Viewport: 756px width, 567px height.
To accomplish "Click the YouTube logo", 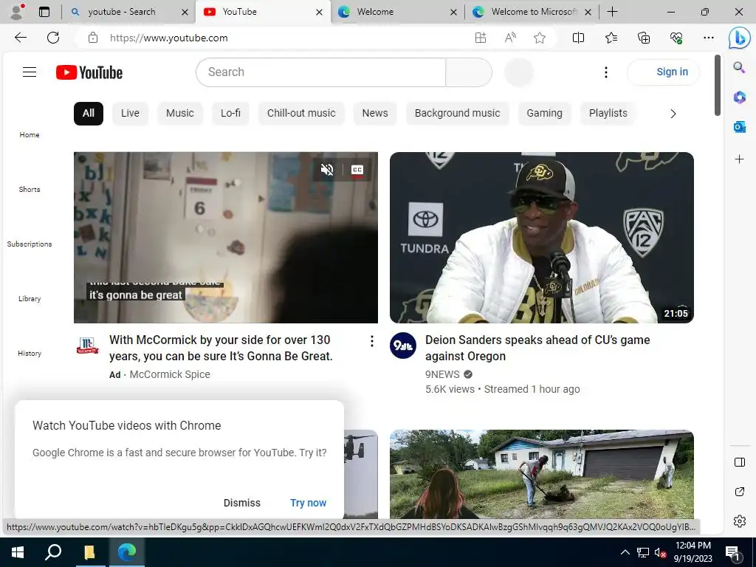I will click(x=89, y=72).
